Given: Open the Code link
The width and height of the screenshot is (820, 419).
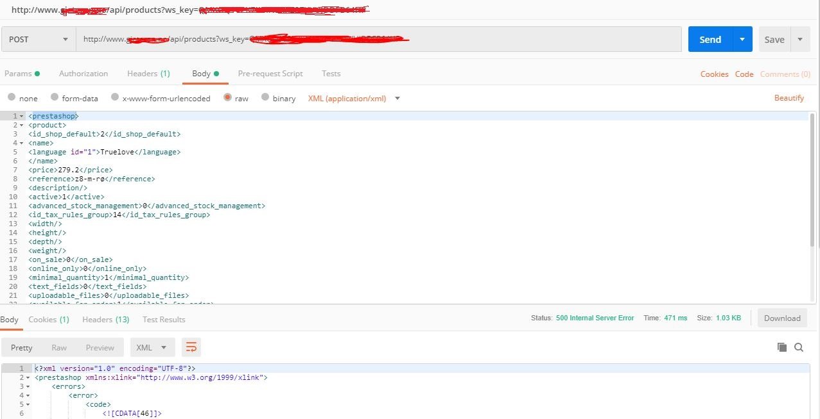Looking at the screenshot, I should click(x=744, y=74).
